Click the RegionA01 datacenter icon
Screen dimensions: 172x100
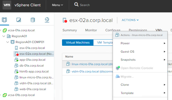click(x=9, y=36)
